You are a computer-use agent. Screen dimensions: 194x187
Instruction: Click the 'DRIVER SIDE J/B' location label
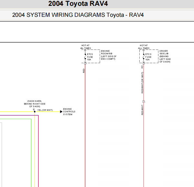click(165, 56)
